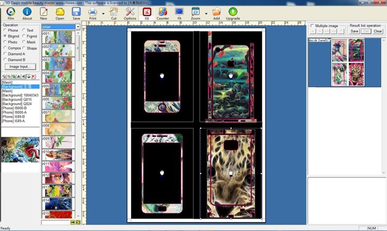Screen dimensions: 387x231
Task: Click the Add folder icon
Action: 216,12
